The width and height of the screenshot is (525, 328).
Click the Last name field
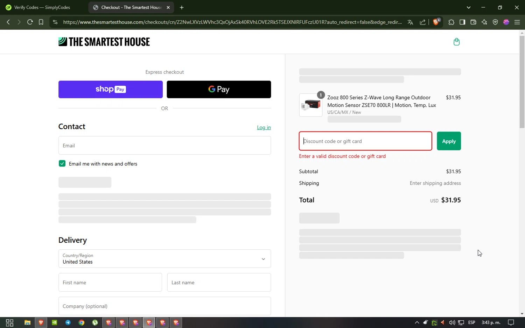tap(219, 283)
